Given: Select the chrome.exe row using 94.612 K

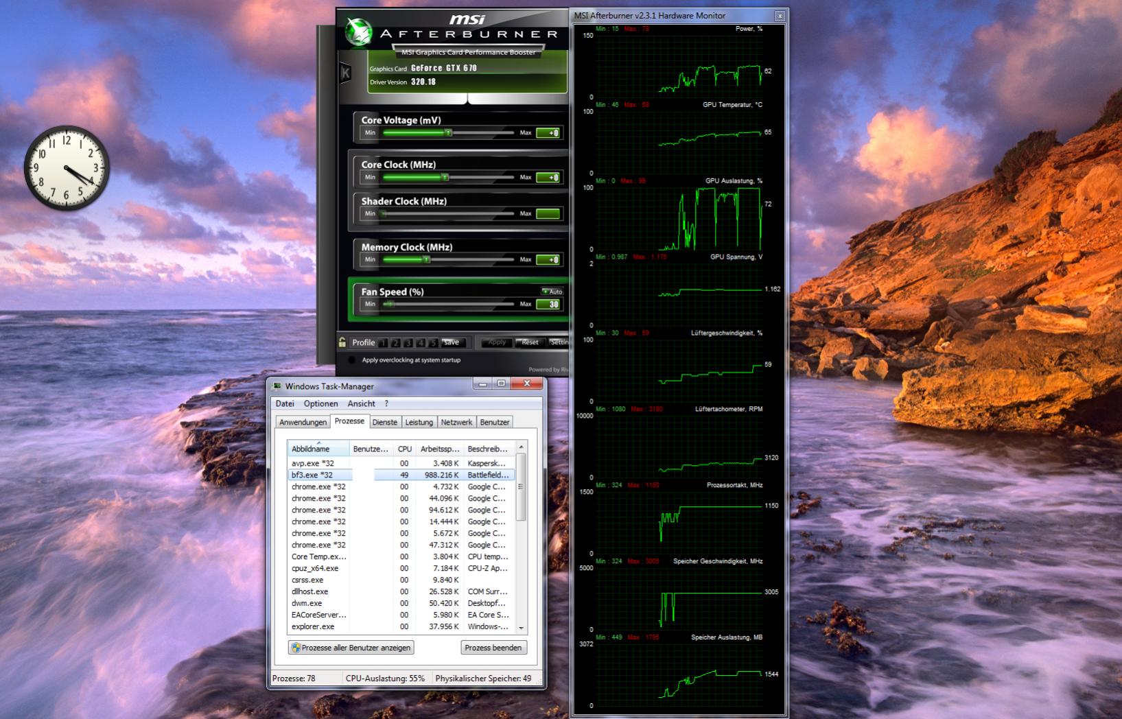Looking at the screenshot, I should 401,510.
